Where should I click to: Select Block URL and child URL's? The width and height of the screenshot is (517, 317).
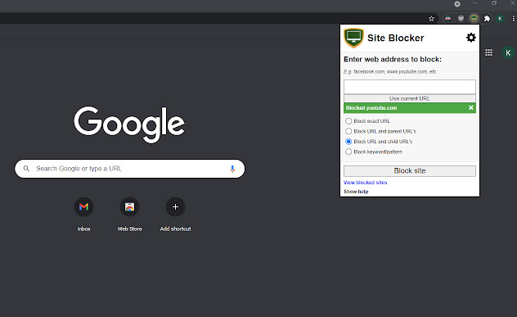[x=348, y=142]
